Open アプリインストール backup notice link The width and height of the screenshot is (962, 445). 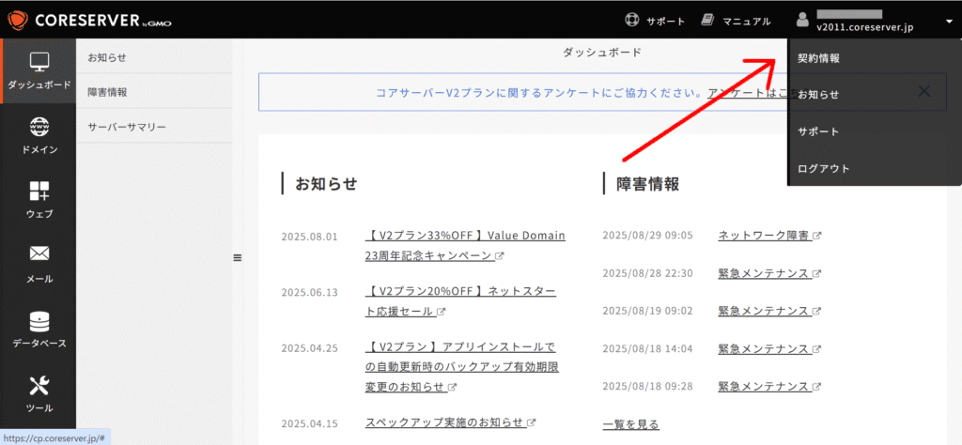coord(461,367)
